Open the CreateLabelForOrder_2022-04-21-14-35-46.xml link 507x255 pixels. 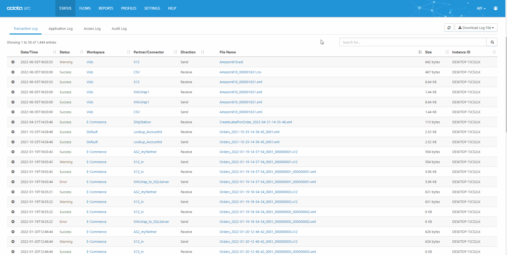pyautogui.click(x=256, y=122)
